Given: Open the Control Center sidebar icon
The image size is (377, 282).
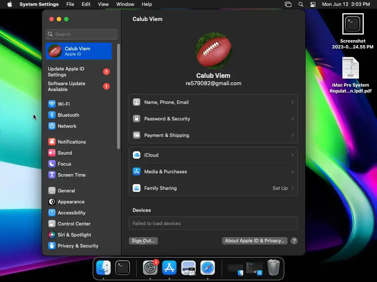Looking at the screenshot, I should 52,224.
